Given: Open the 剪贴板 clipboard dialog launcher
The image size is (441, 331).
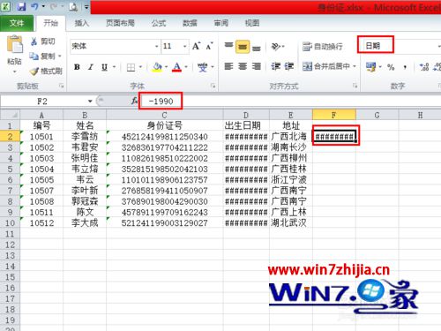Looking at the screenshot, I should (x=62, y=86).
